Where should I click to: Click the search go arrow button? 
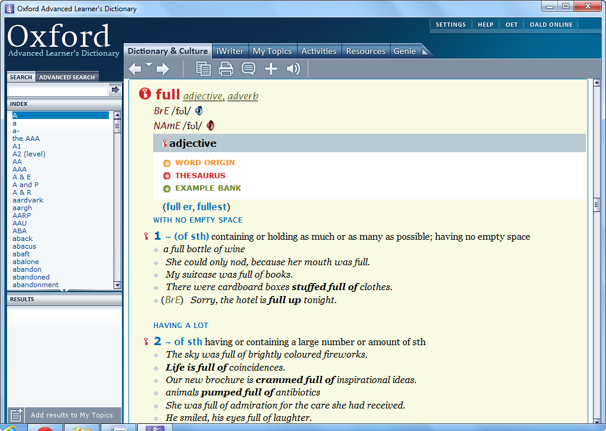(x=115, y=89)
